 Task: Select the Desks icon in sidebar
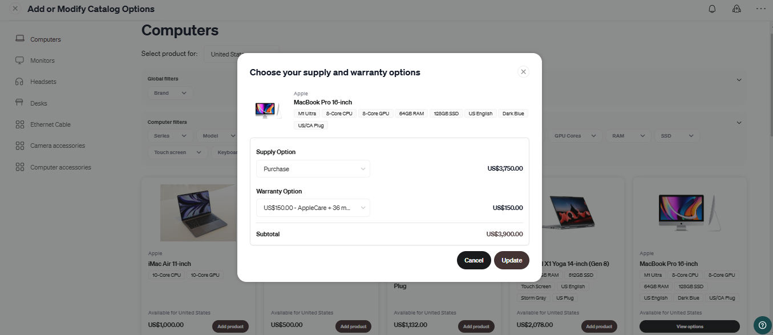click(20, 103)
